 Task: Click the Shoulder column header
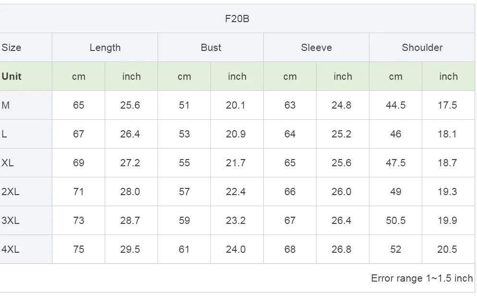pos(422,48)
